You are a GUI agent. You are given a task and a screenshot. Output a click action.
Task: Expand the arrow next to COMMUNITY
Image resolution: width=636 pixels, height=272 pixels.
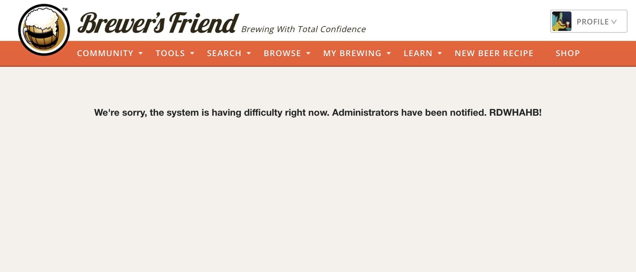140,53
